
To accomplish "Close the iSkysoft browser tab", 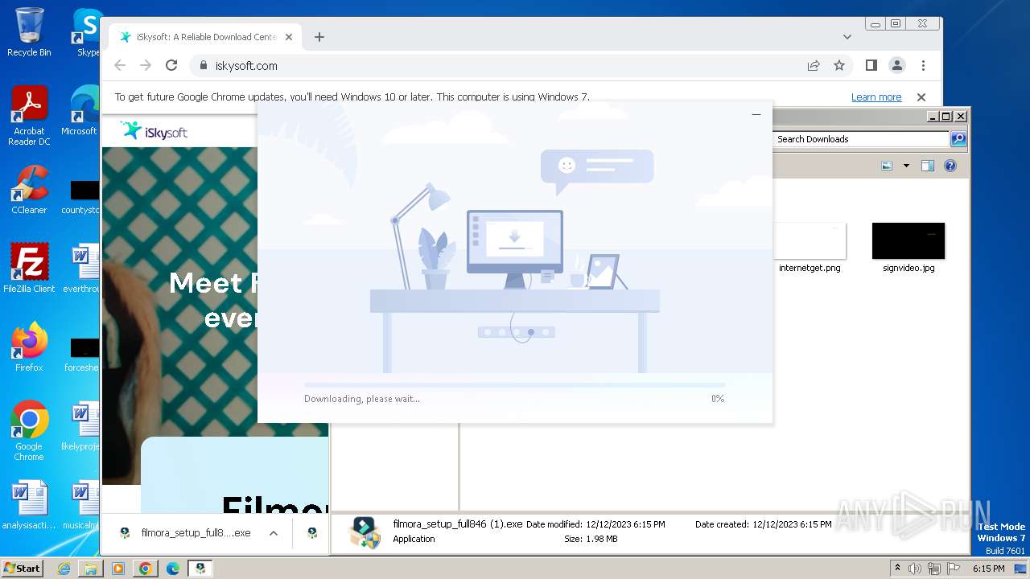I will 289,37.
